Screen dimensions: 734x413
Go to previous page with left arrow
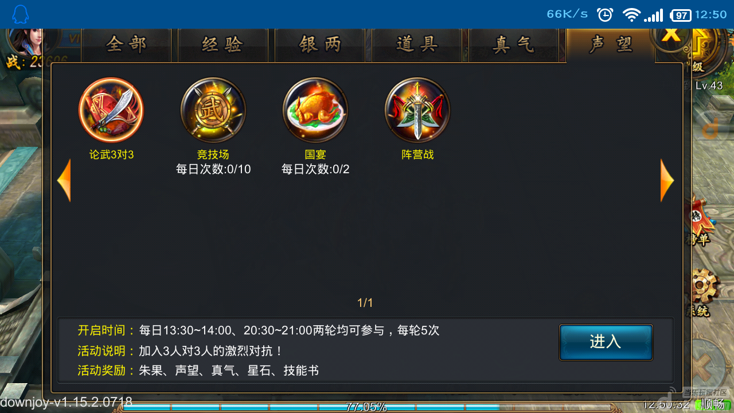click(64, 180)
